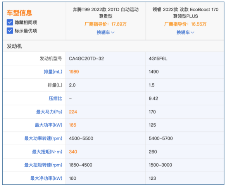The height and width of the screenshot is (186, 226).
Task: Open the 最大净功率(kW) parameter link
Action: [x=46, y=178]
